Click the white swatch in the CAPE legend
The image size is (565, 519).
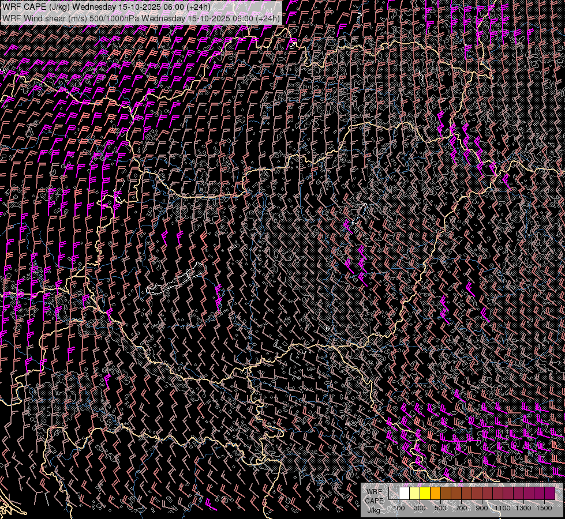pyautogui.click(x=404, y=494)
